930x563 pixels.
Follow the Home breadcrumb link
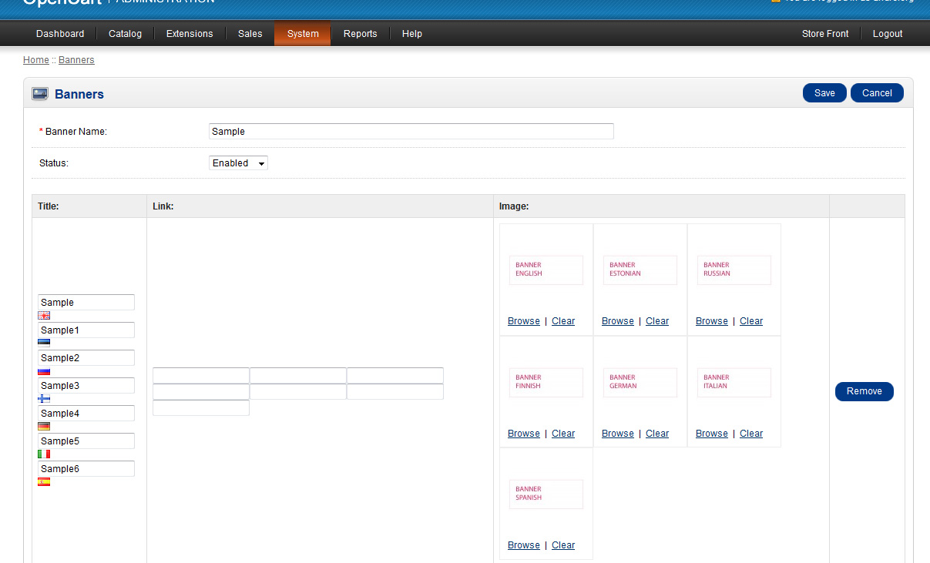(x=36, y=59)
